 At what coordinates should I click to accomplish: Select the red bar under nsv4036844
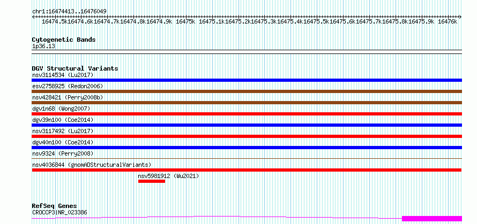(x=247, y=170)
